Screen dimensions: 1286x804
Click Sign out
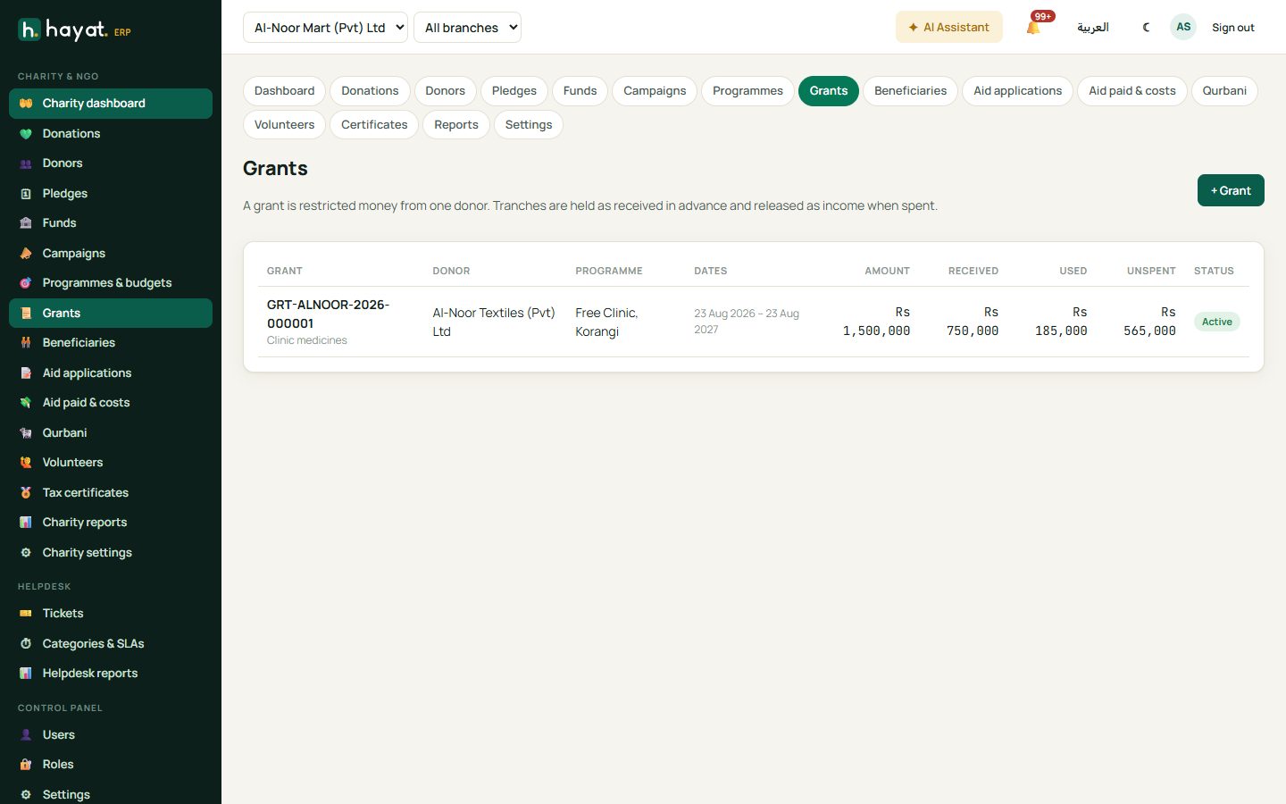point(1232,28)
